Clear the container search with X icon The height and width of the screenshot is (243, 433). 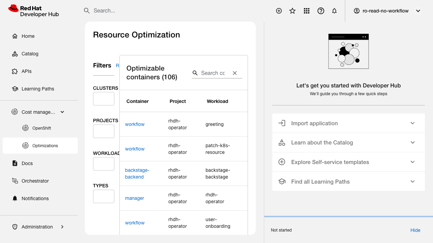(235, 73)
